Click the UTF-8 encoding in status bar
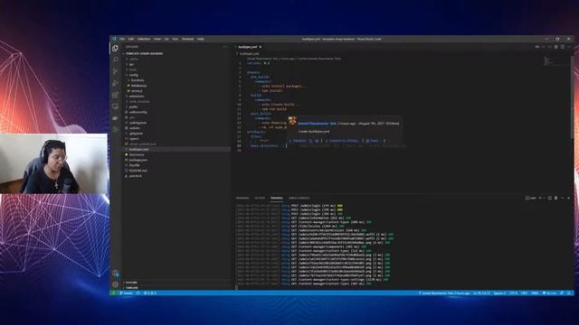This screenshot has width=579, height=325. 513,293
